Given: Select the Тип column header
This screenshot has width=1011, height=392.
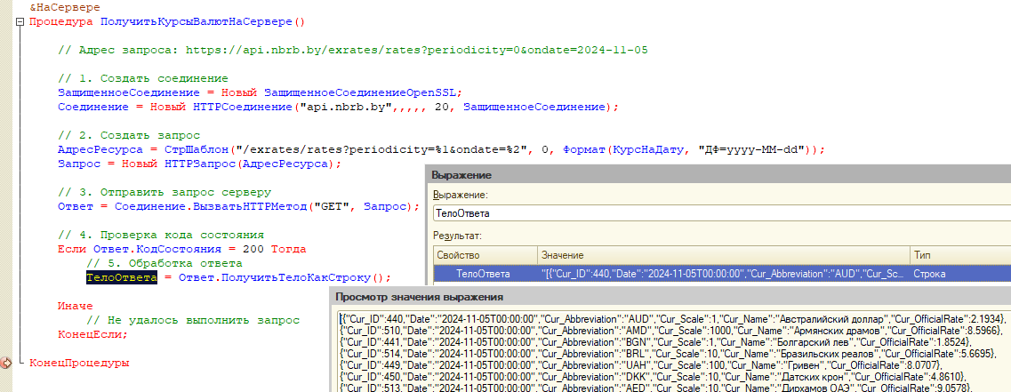Looking at the screenshot, I should pos(959,255).
